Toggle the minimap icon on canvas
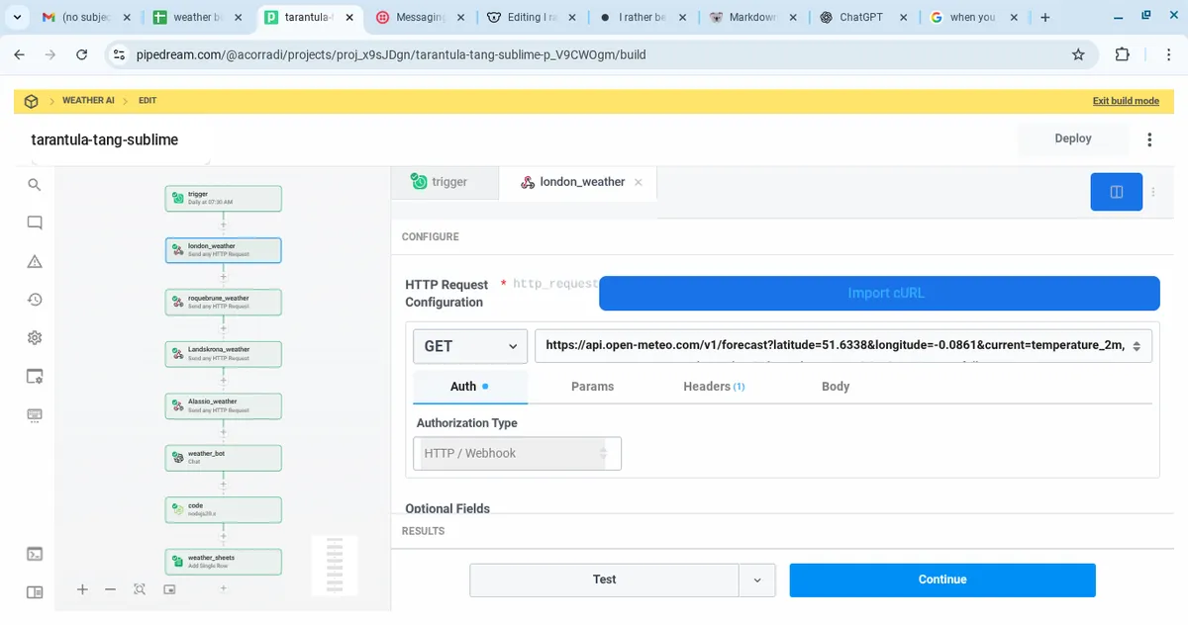This screenshot has width=1188, height=625. 169,589
